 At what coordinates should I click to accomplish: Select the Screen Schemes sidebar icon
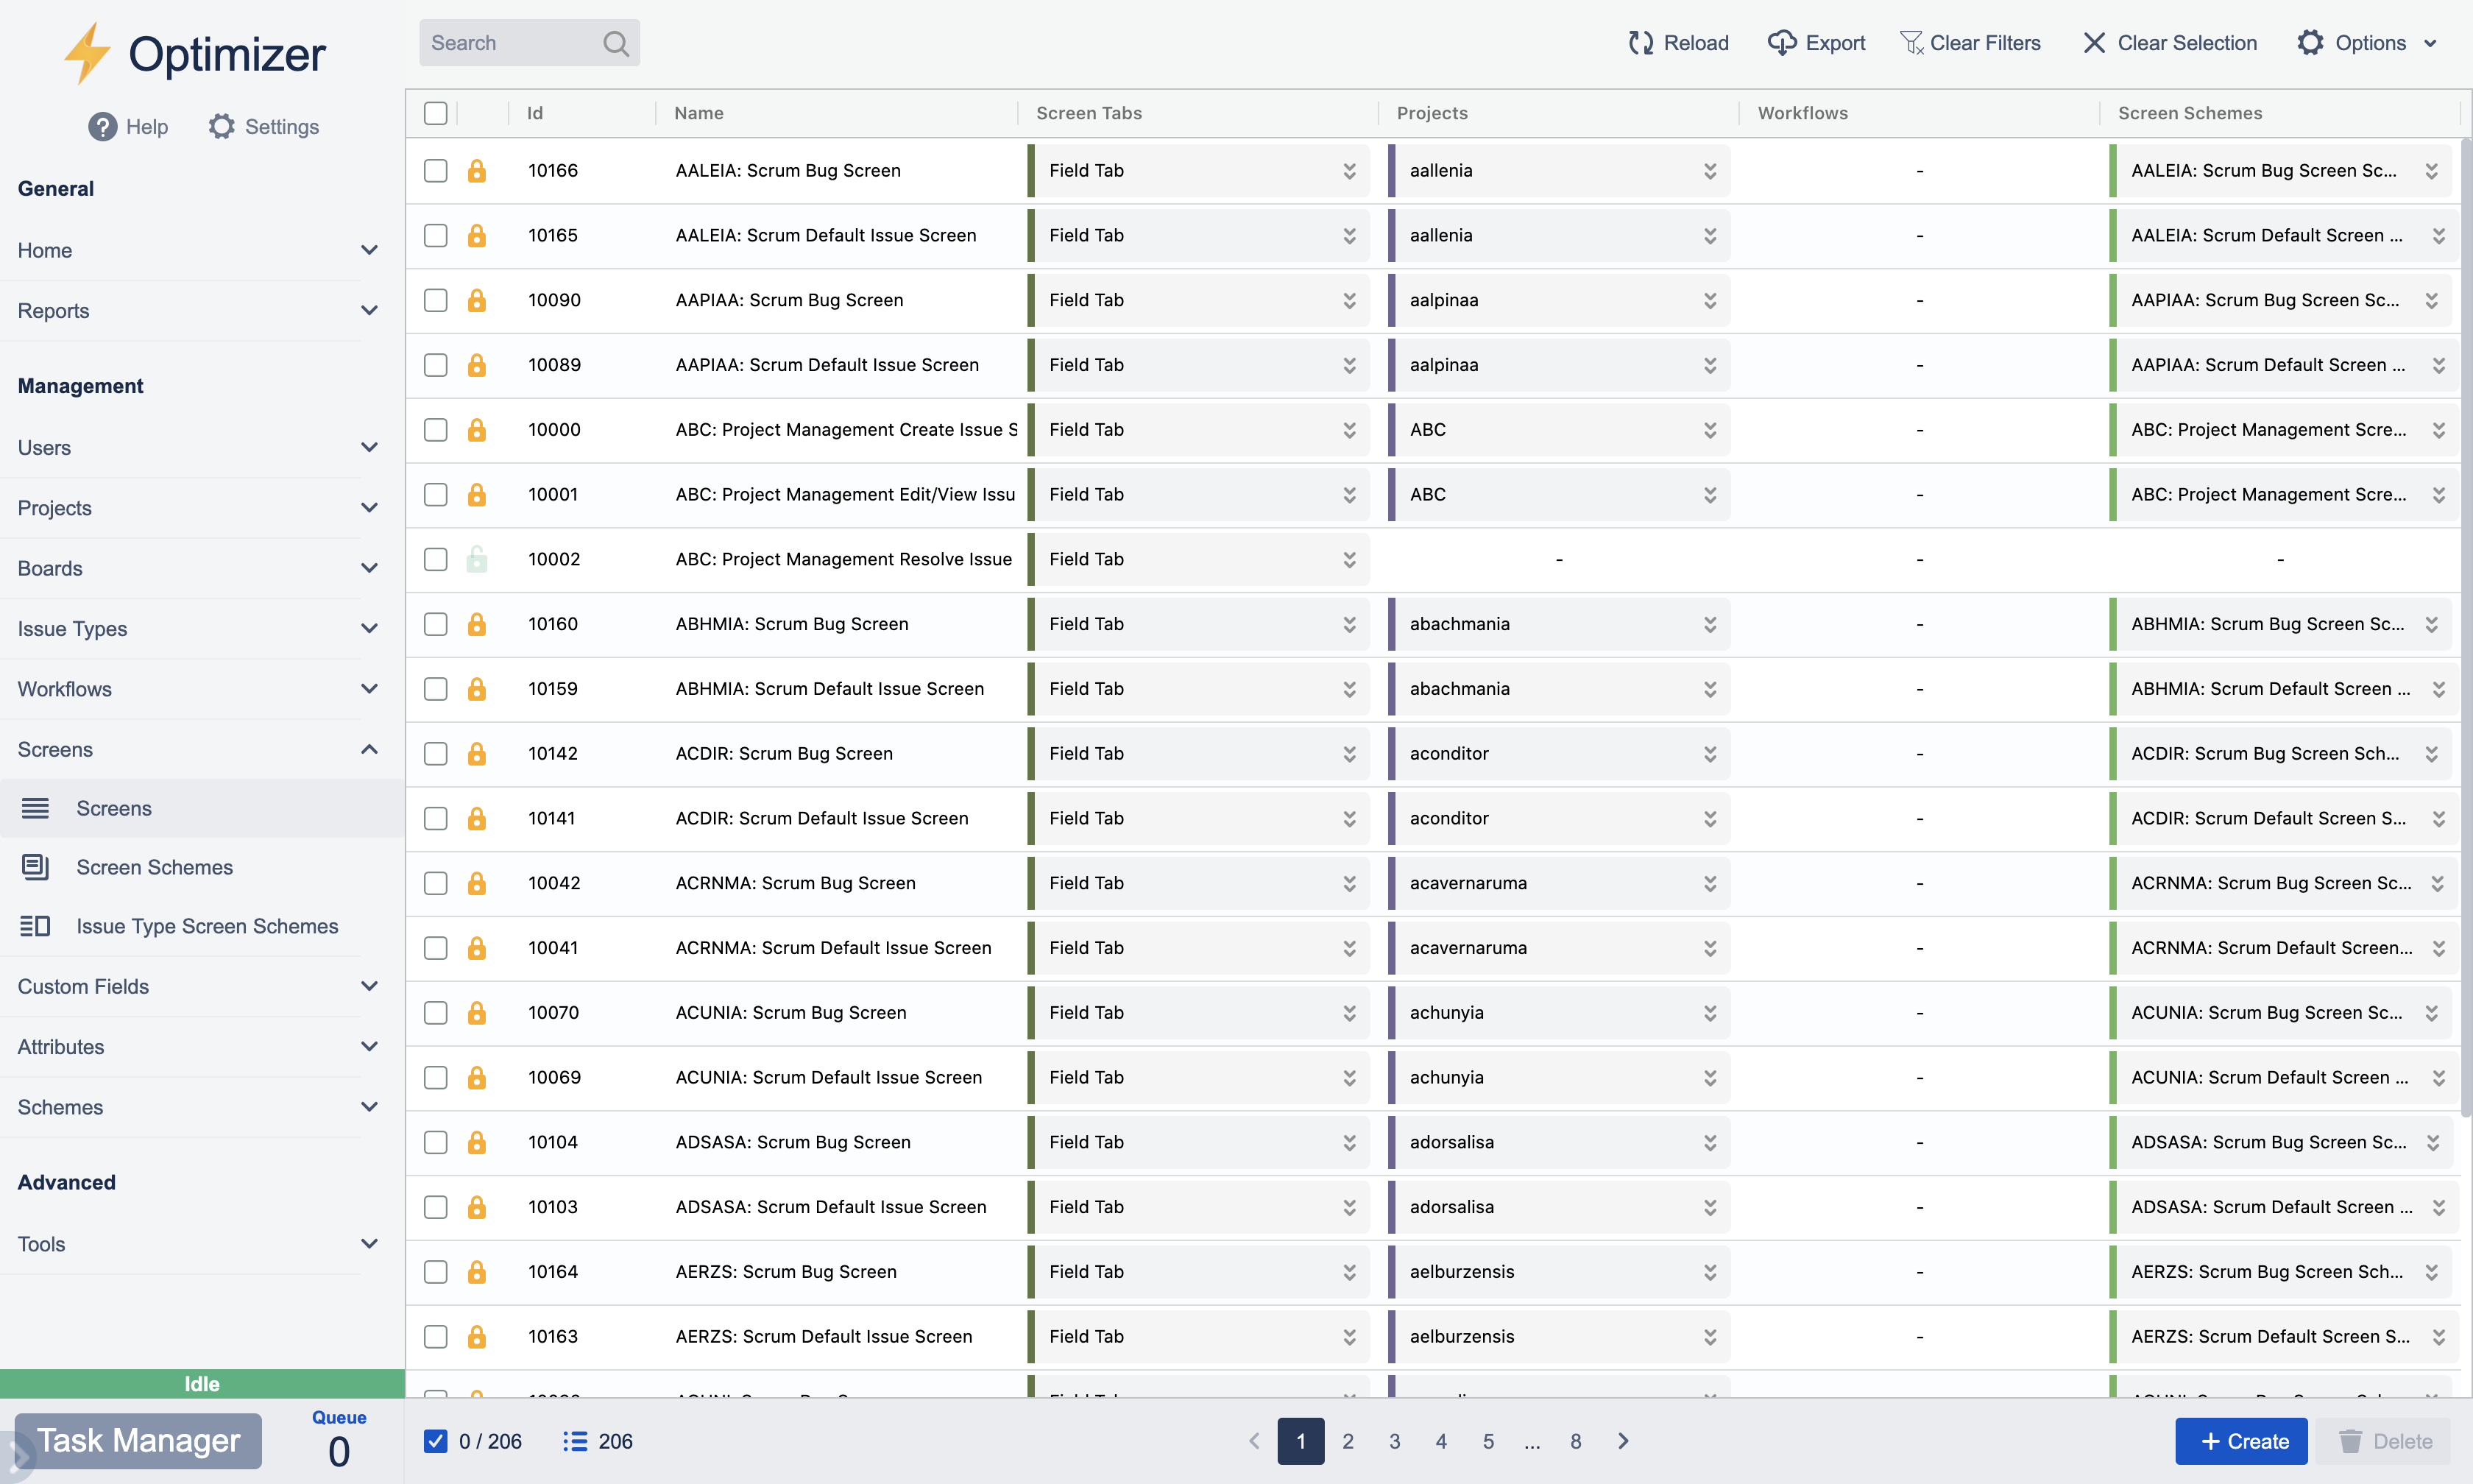(37, 867)
